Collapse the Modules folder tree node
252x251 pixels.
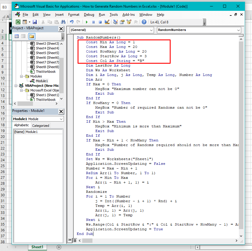click(x=21, y=76)
